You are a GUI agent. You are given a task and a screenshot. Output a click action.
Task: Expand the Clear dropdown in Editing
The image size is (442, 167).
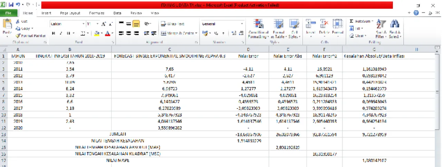pyautogui.click(x=366, y=35)
